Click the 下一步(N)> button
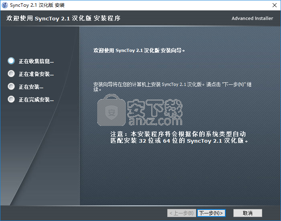The image size is (281, 221). [211, 213]
